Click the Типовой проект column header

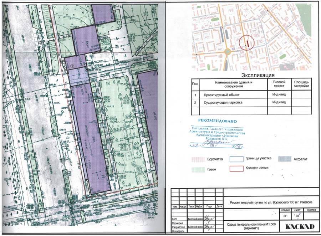coord(279,84)
